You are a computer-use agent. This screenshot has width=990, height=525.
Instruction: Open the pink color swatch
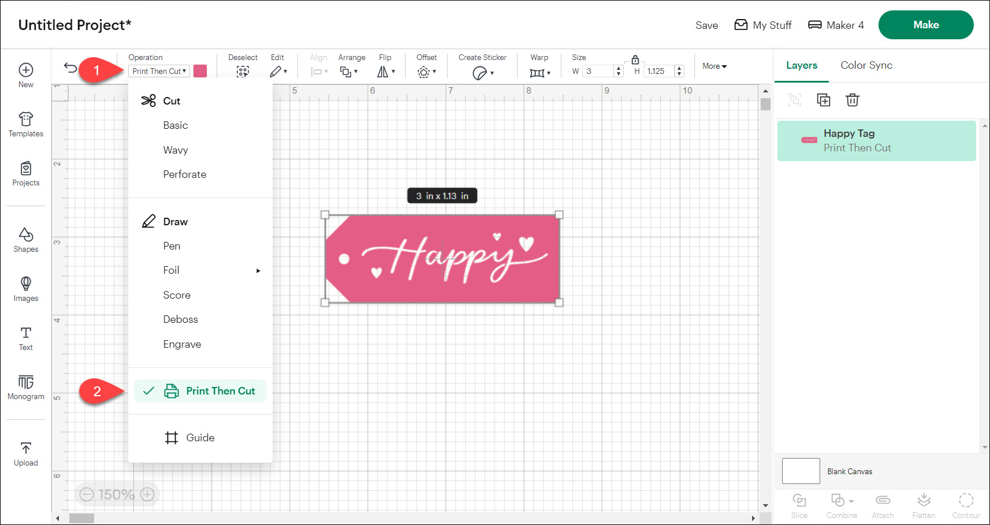[x=200, y=71]
